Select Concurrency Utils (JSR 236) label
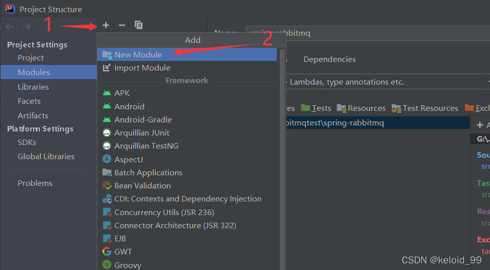This screenshot has height=270, width=490. 164,212
